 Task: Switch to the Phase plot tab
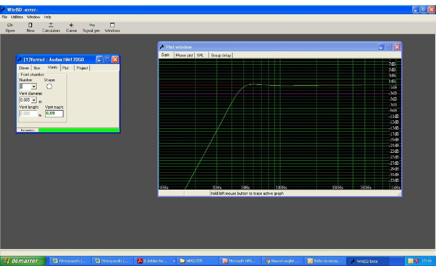coord(184,55)
